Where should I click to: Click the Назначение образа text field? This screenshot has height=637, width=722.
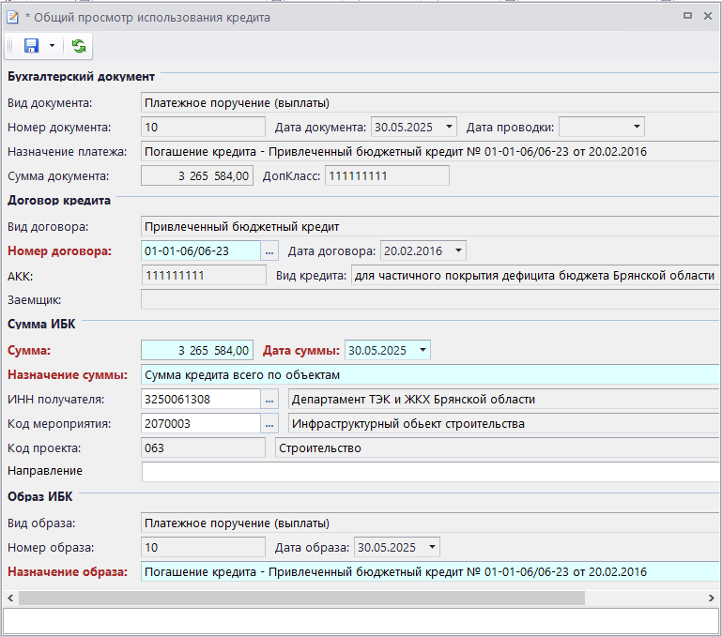point(427,571)
